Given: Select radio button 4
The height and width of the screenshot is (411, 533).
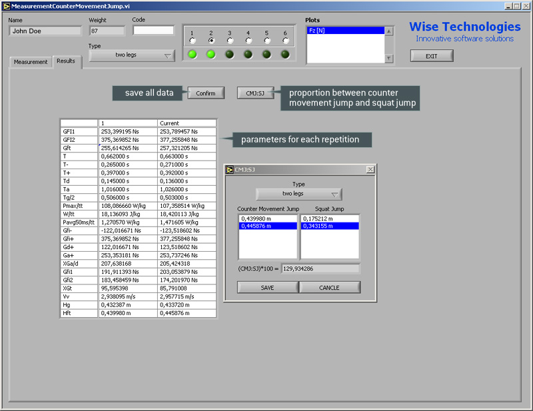Looking at the screenshot, I should pos(249,41).
